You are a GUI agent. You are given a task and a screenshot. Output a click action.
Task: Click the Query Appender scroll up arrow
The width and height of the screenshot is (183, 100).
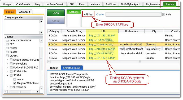tap(41, 21)
